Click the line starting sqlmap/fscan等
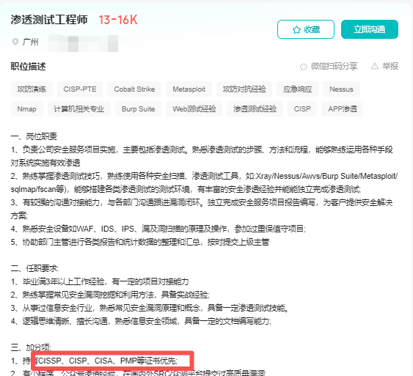Screen dimensions: 413x376 (186, 189)
